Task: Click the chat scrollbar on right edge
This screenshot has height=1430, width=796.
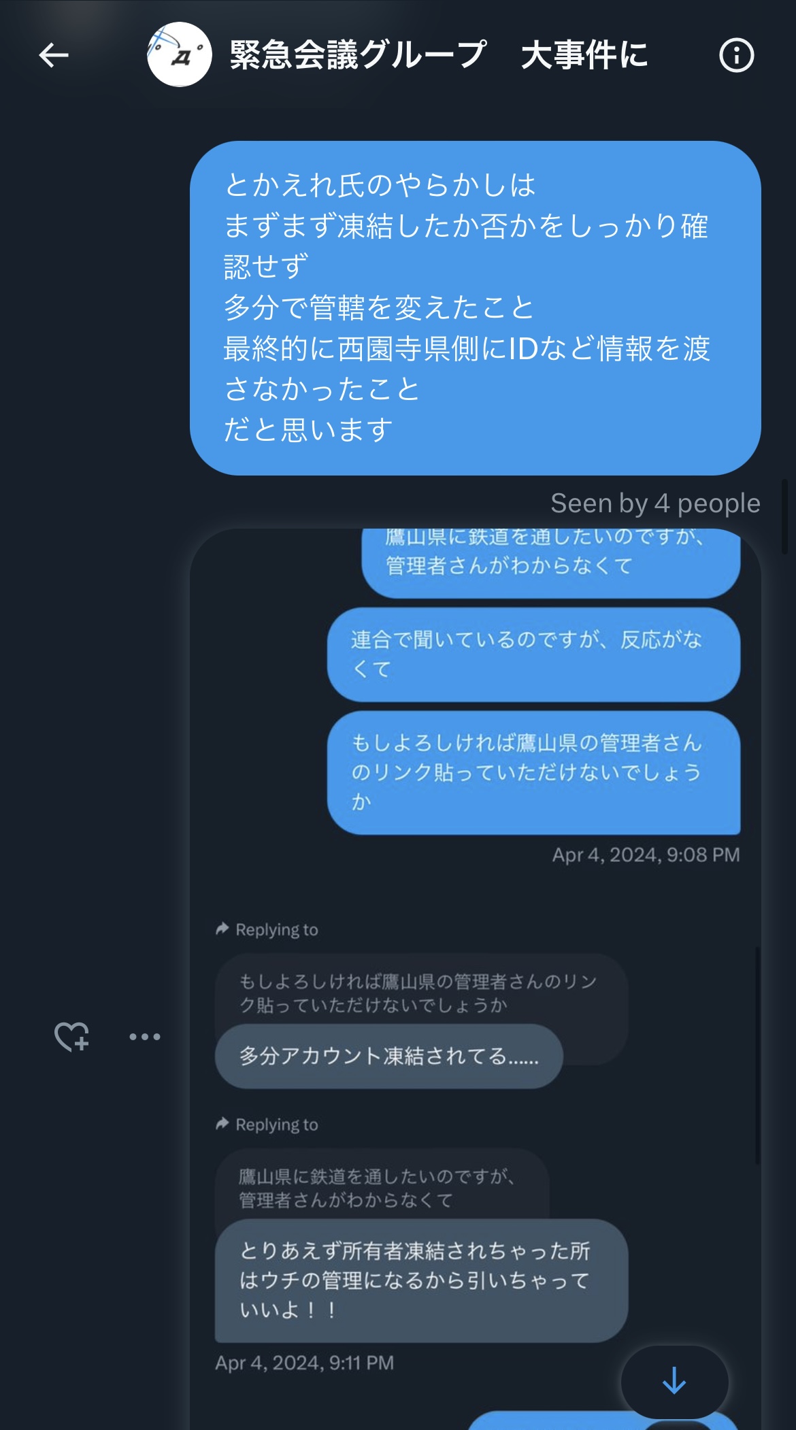Action: coord(784,516)
